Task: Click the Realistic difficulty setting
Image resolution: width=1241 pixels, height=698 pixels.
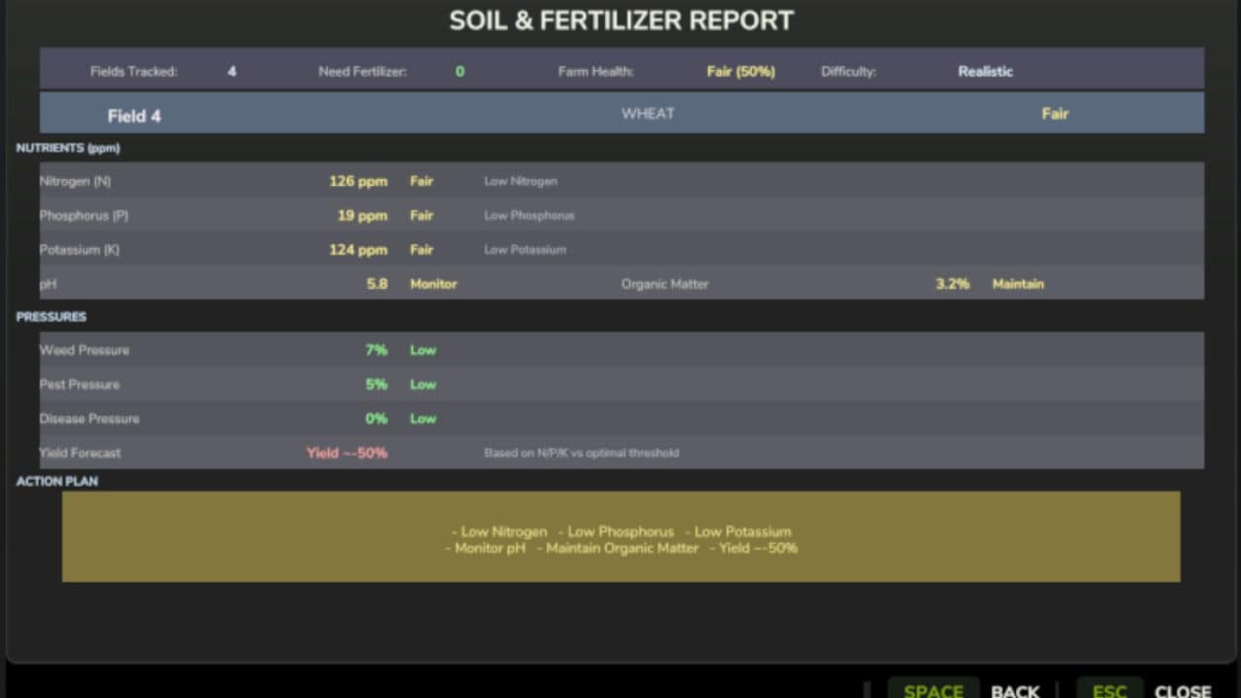Action: click(984, 71)
